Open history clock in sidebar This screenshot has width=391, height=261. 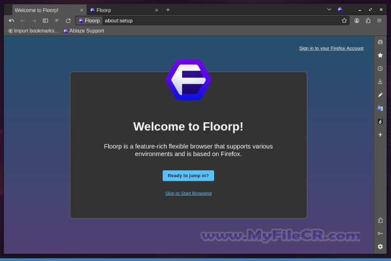point(380,69)
